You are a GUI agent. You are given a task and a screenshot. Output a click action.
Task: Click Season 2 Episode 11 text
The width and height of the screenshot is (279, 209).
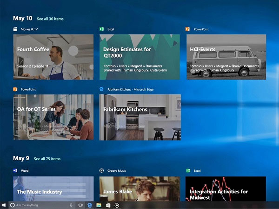coord(33,66)
